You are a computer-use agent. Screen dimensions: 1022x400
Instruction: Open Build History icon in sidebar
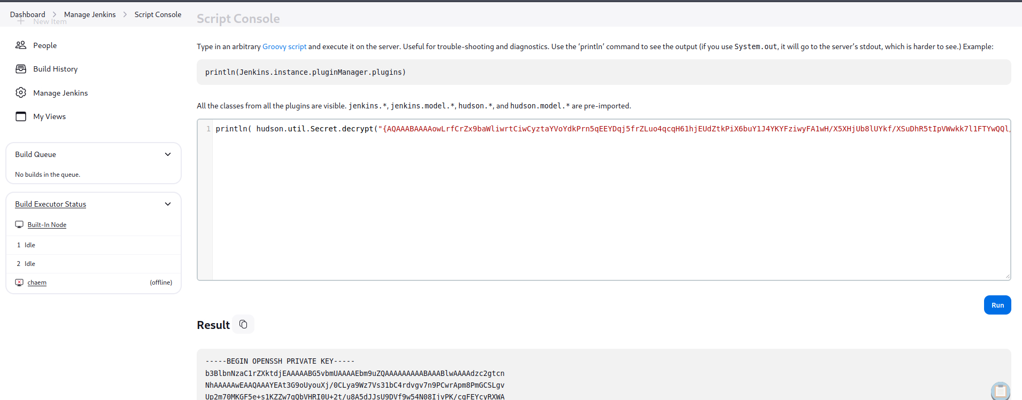[x=21, y=69]
